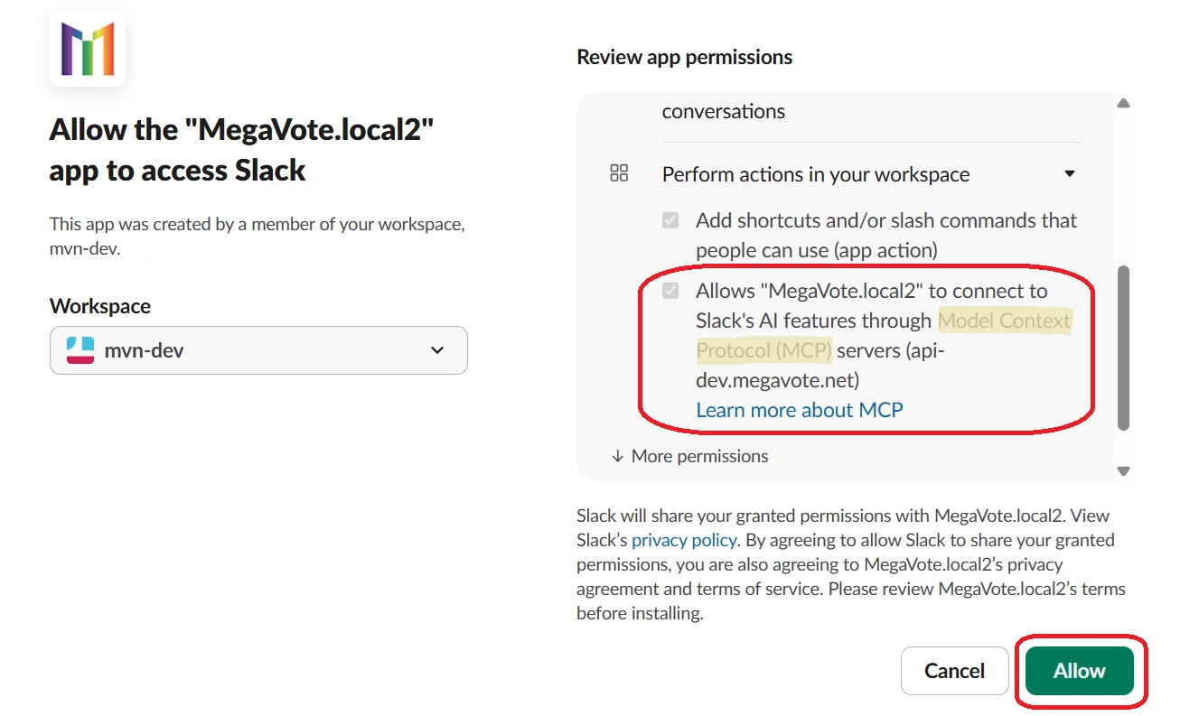Click the highlighted Model Context Protocol (MCP) text
The image size is (1180, 716).
pos(884,335)
